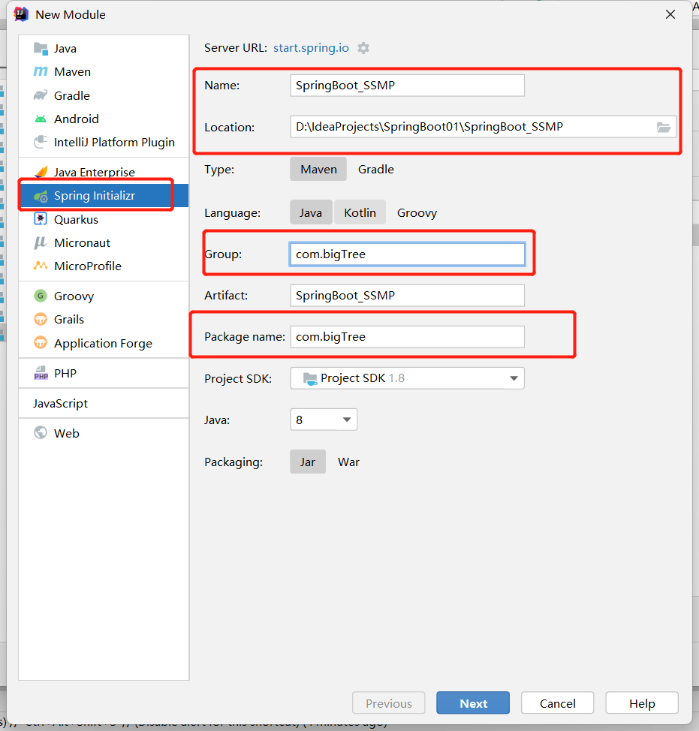The image size is (699, 731).
Task: Click the disabled Previous button
Action: click(388, 703)
